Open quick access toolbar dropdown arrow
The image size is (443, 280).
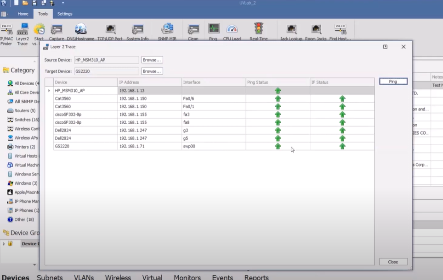[62, 3]
